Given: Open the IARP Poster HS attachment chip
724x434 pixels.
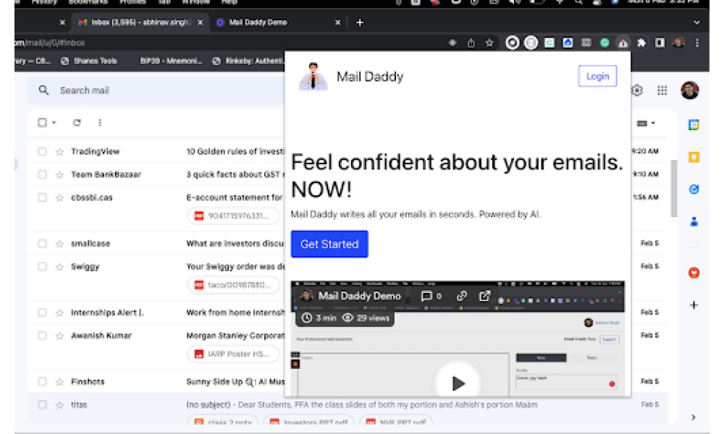Looking at the screenshot, I should 234,354.
